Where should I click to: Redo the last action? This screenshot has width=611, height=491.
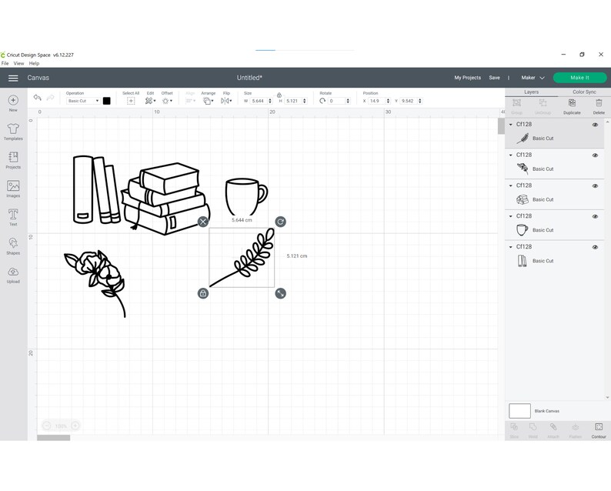coord(50,98)
